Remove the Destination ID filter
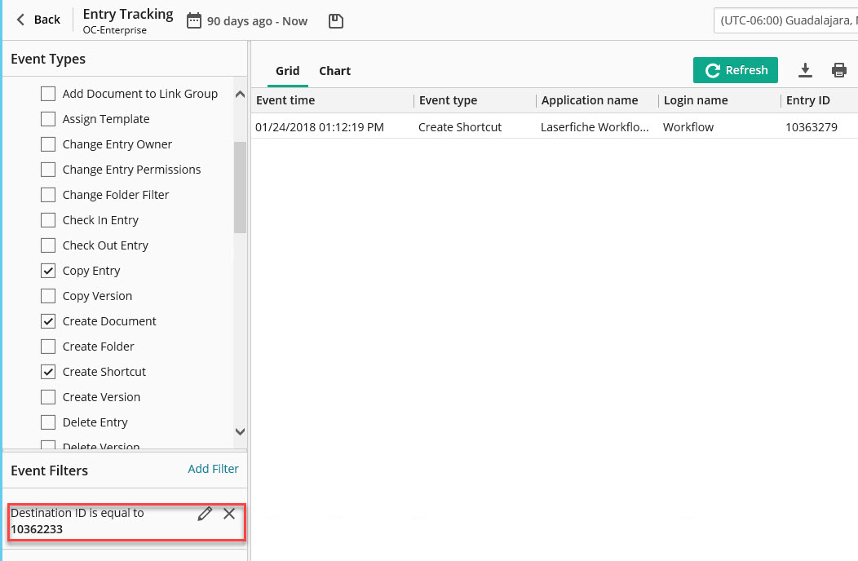858x561 pixels. pyautogui.click(x=229, y=513)
